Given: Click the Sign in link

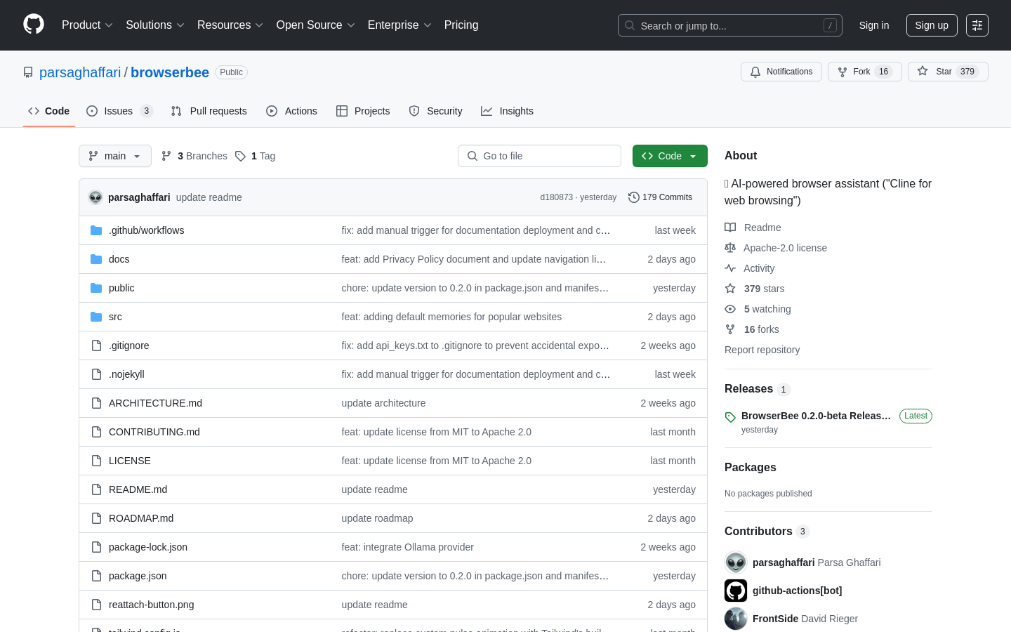Looking at the screenshot, I should [x=874, y=25].
